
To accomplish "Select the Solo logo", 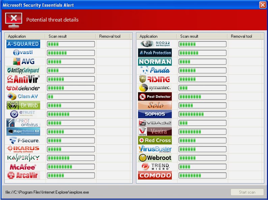I will (155, 105).
